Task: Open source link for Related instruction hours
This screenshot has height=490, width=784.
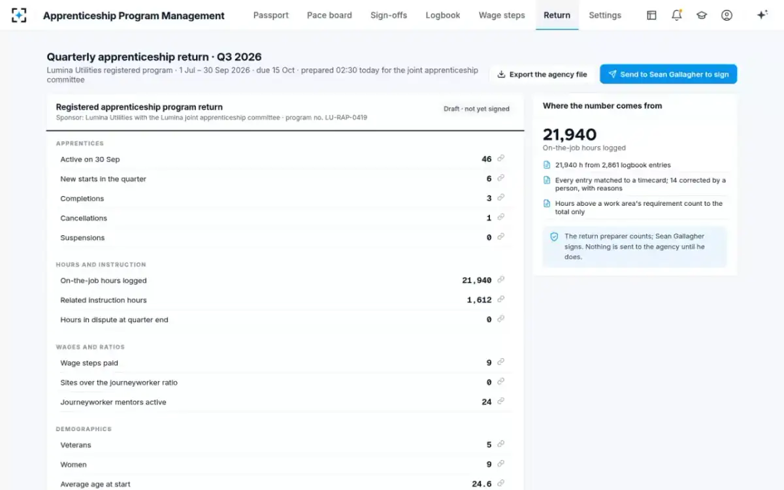Action: coord(501,300)
